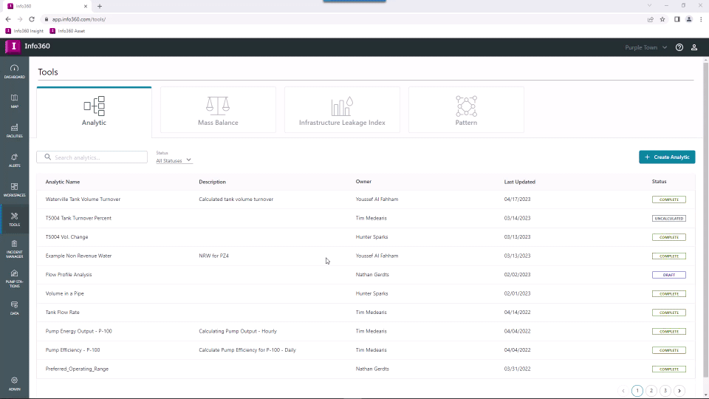Open Waterville Tank Volume Turnover analytic
The image size is (709, 399).
[x=83, y=199]
